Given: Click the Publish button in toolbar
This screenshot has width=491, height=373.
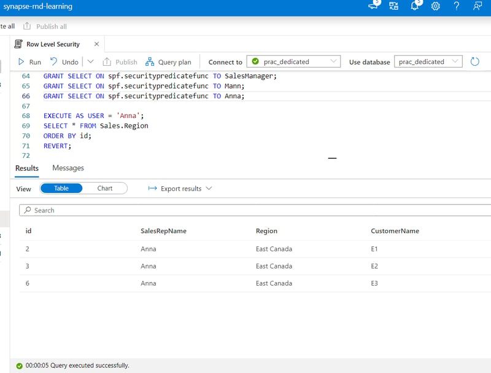Looking at the screenshot, I should point(120,62).
